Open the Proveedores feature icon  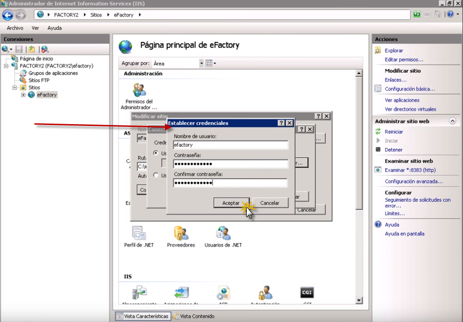(181, 233)
